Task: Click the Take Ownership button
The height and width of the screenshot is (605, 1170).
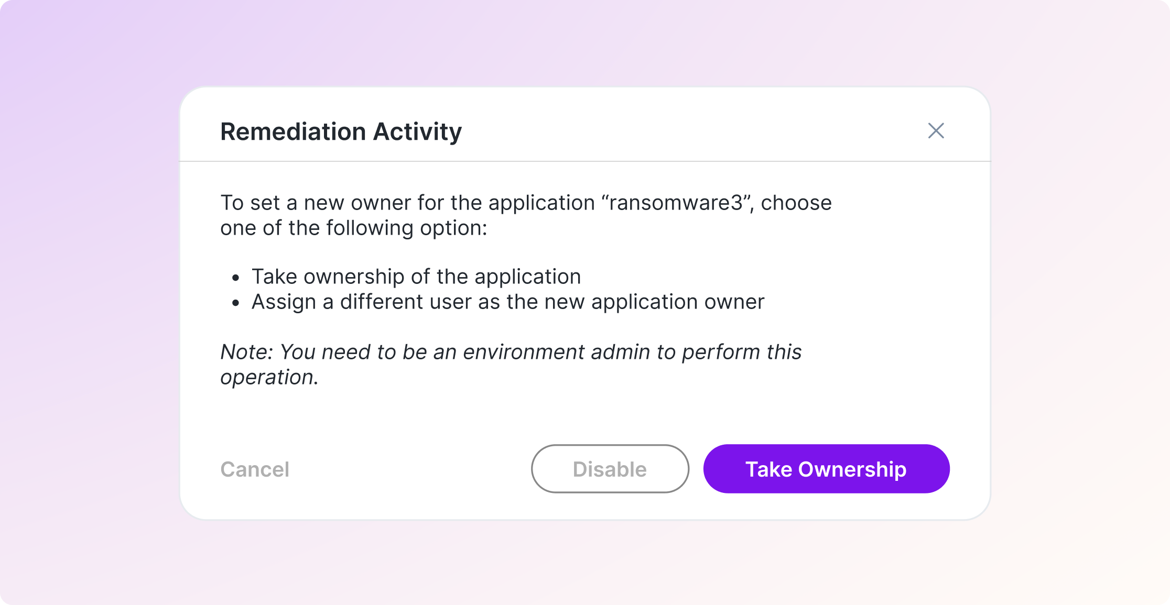Action: click(x=826, y=469)
